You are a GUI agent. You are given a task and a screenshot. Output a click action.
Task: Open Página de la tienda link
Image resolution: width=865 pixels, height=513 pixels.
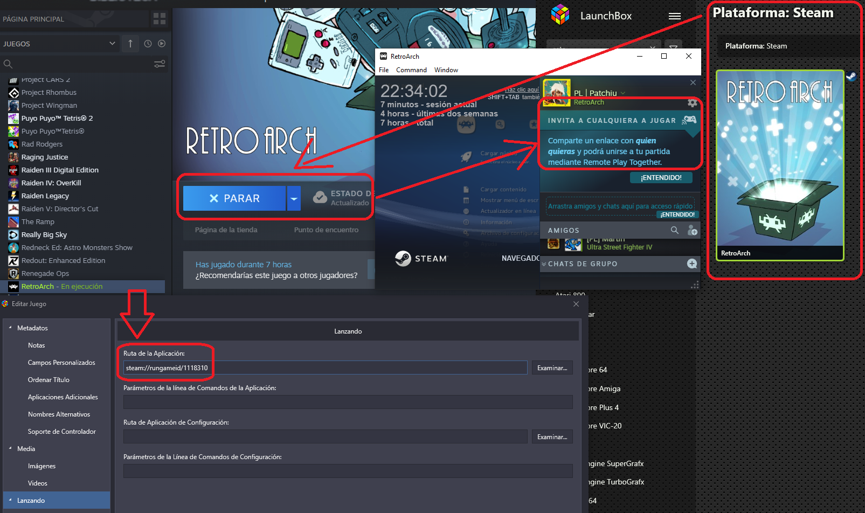[x=226, y=230]
